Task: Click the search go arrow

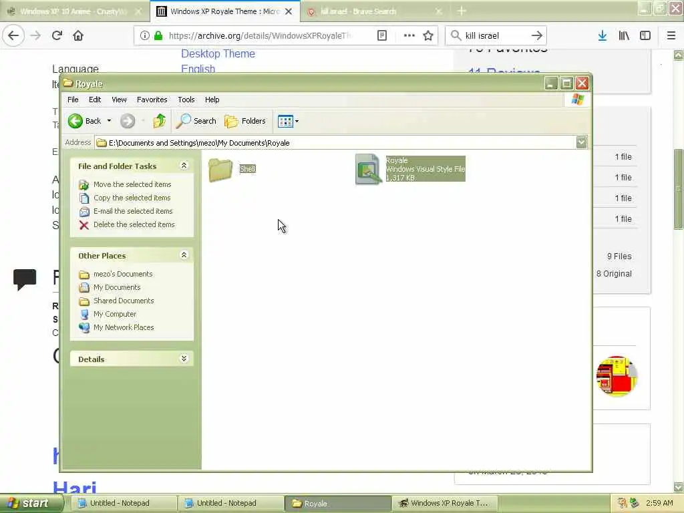Action: pyautogui.click(x=537, y=35)
